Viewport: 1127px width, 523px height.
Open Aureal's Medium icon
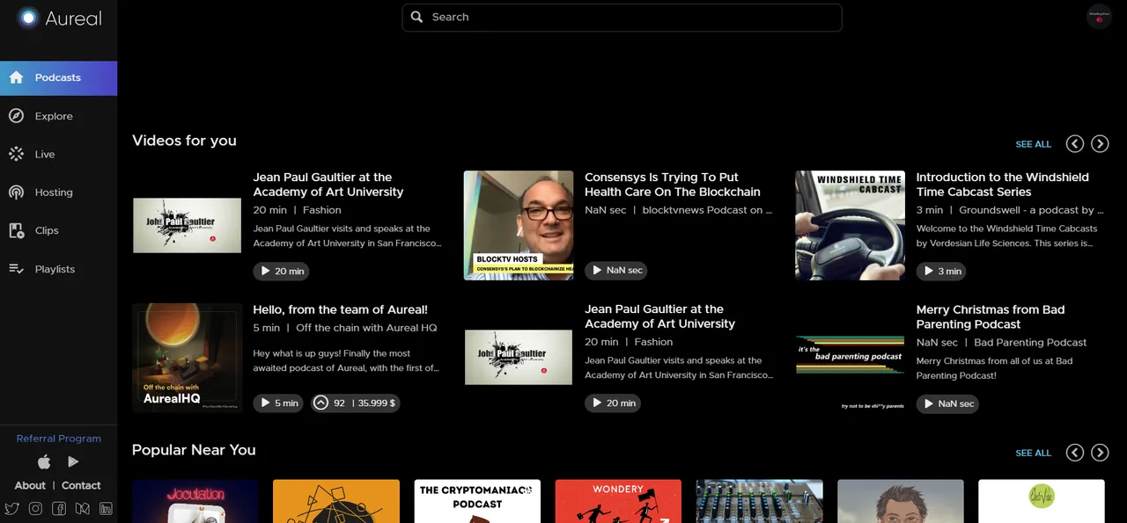coord(83,508)
